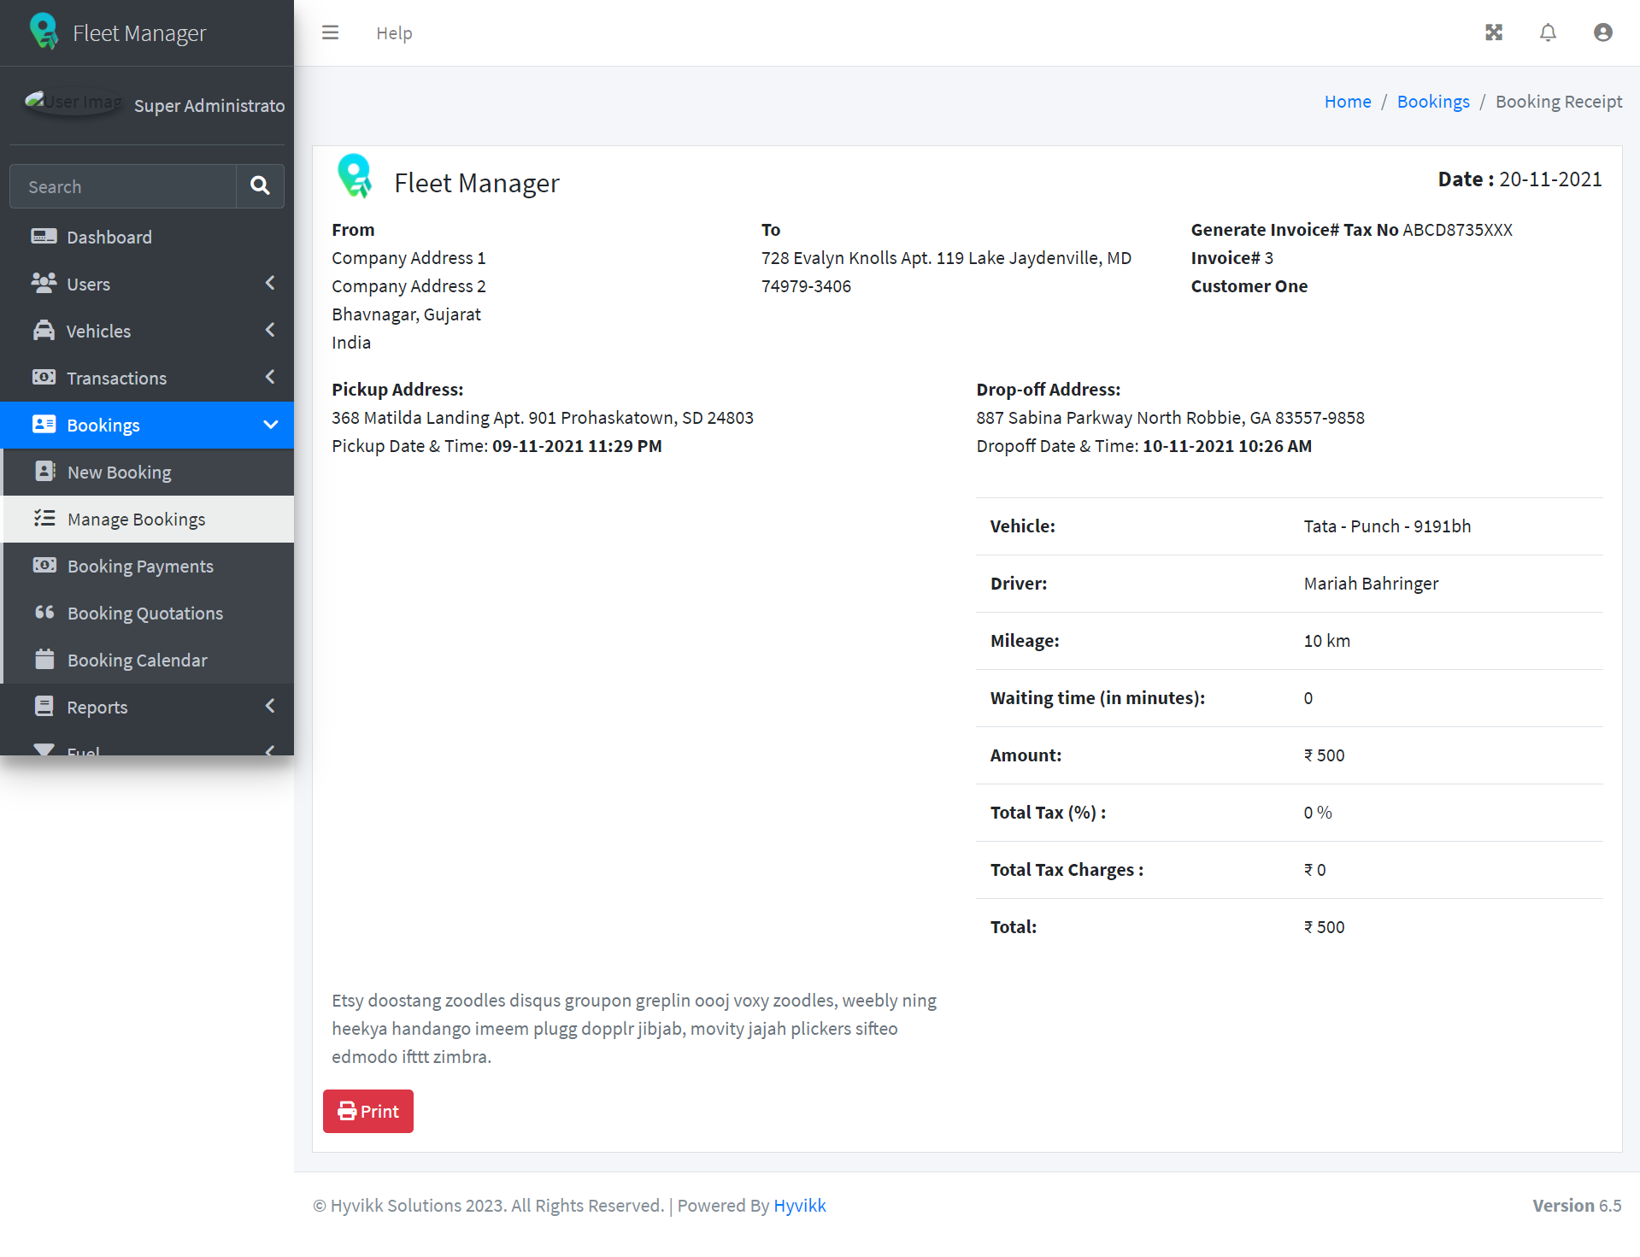This screenshot has height=1257, width=1640.
Task: Click tax number ABCD8735XXX
Action: click(1457, 230)
